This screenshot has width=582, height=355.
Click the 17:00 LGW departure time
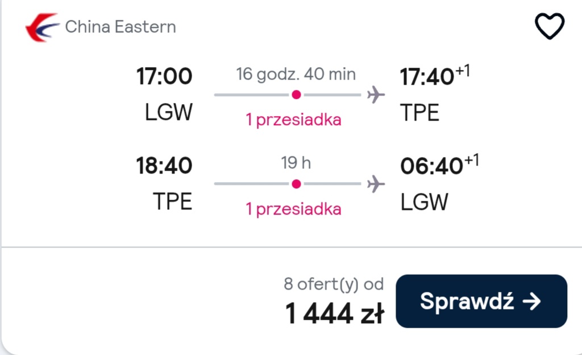[164, 76]
